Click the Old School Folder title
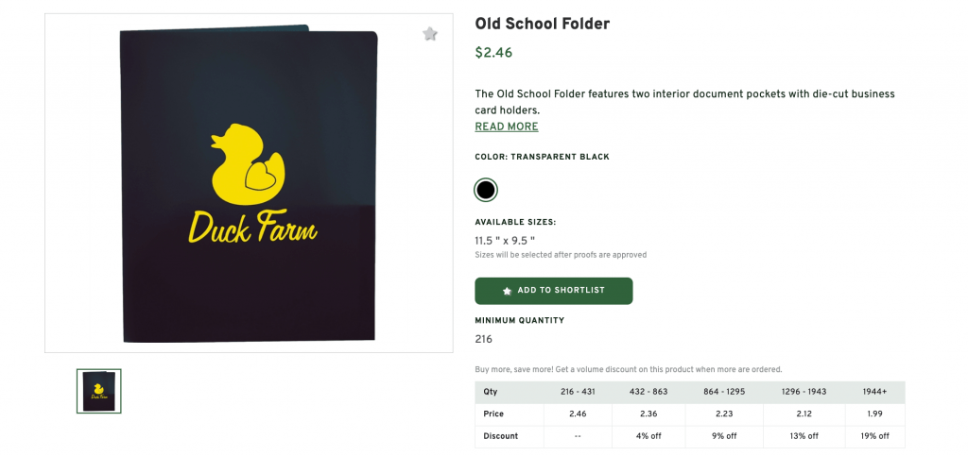Viewport: 968px width, 456px height. (x=543, y=24)
